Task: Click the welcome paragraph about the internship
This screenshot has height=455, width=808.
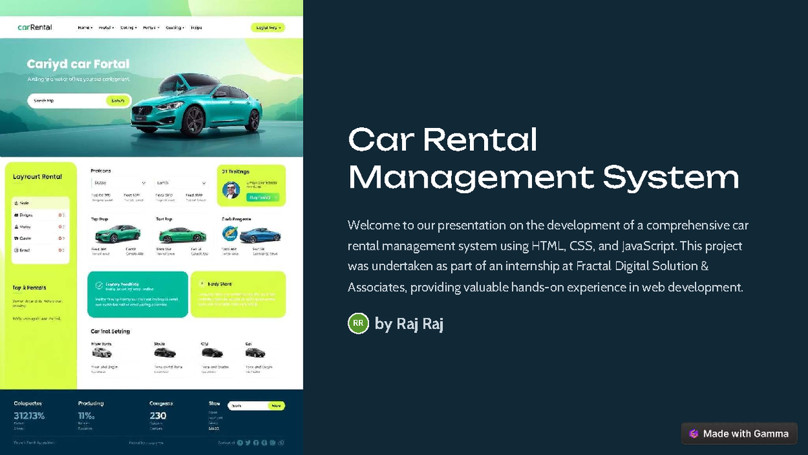Action: (548, 256)
